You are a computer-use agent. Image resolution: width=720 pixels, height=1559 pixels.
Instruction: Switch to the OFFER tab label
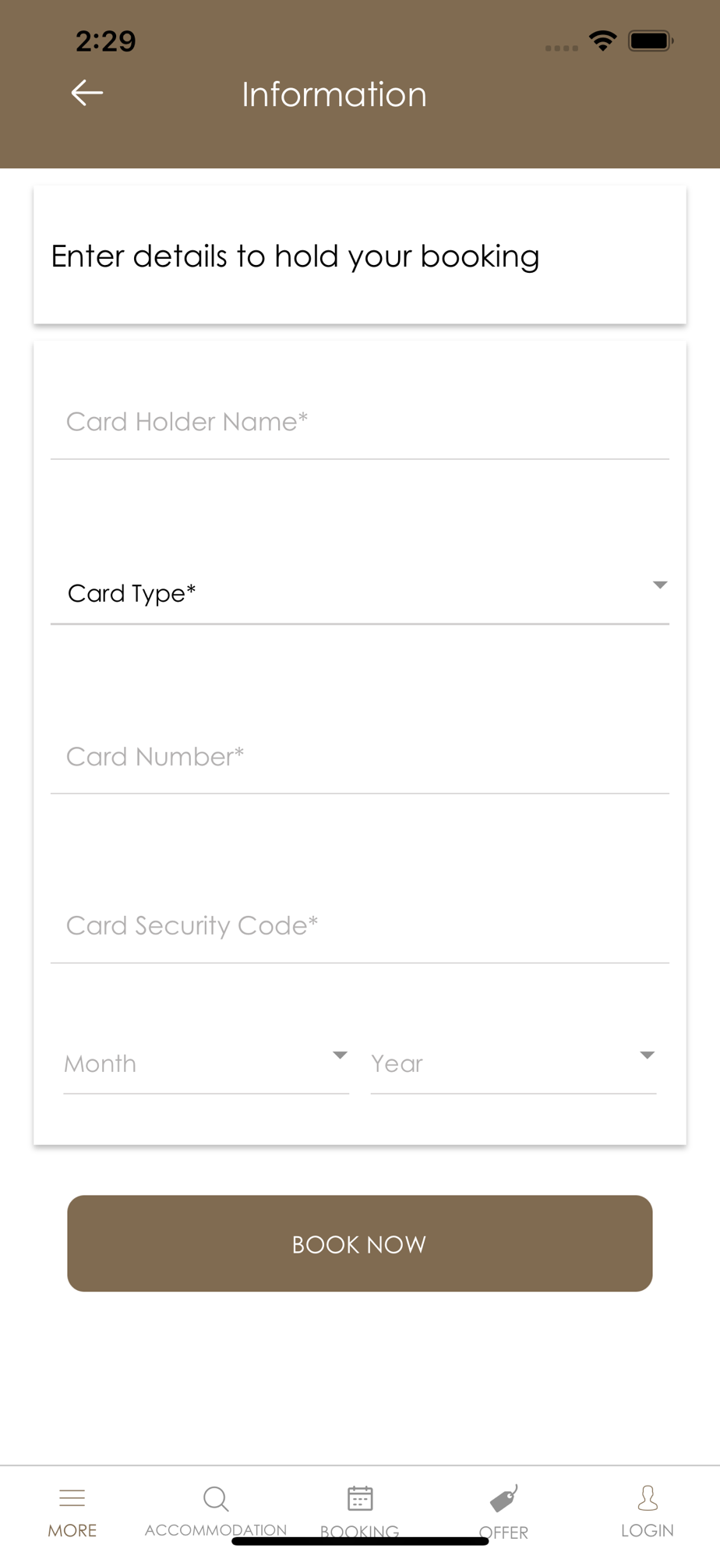(503, 1532)
